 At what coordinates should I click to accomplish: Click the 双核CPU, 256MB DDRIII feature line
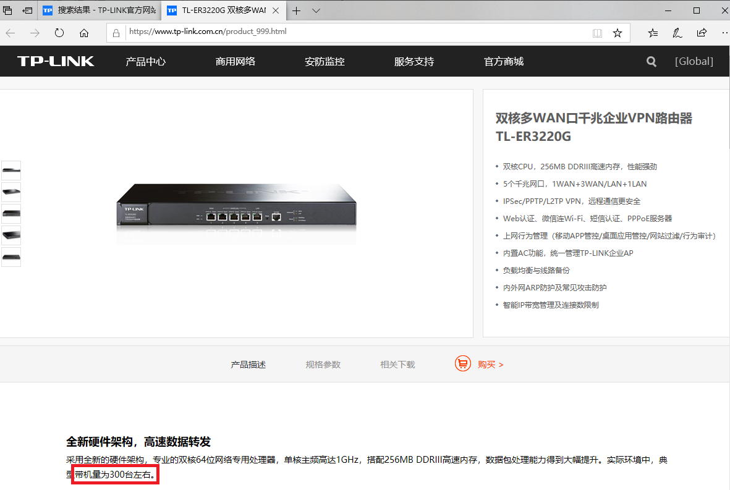(x=580, y=167)
